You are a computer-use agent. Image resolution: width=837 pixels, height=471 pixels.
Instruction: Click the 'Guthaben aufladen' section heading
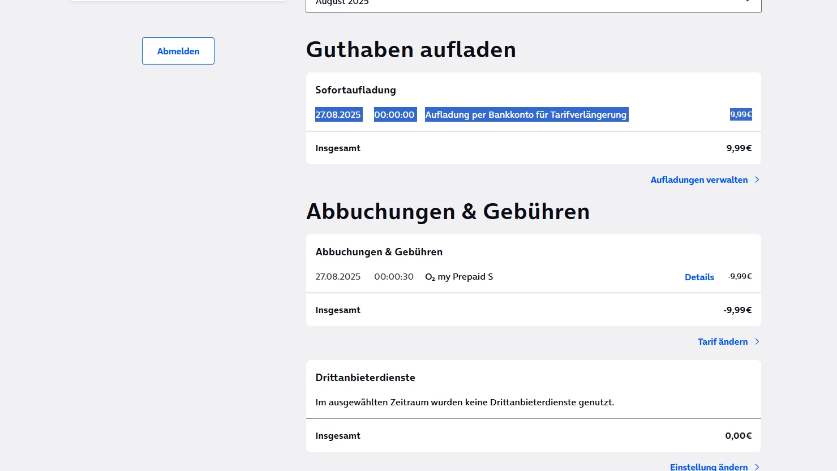coord(411,50)
